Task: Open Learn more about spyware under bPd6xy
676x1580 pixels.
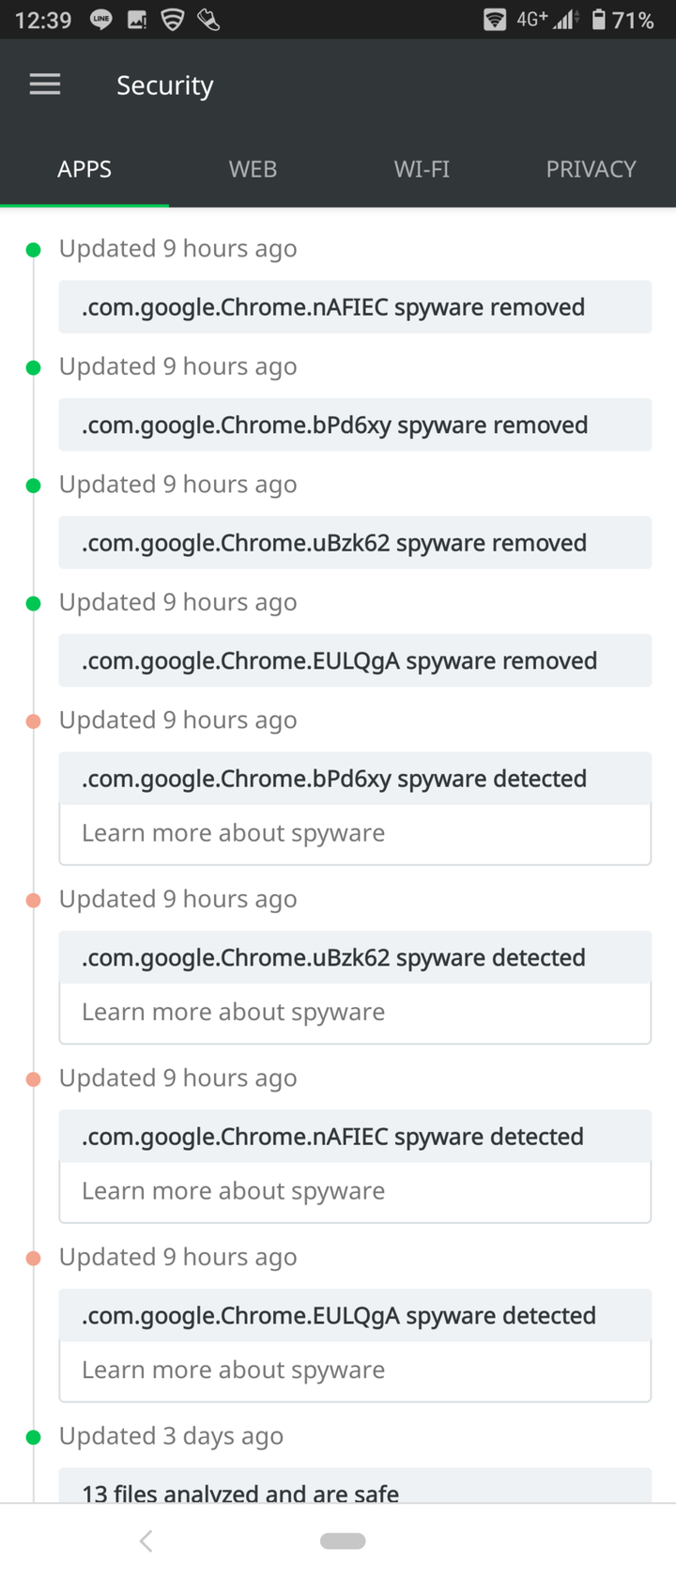Action: 355,834
